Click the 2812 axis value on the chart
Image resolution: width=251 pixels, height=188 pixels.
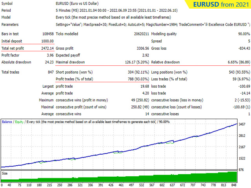pos(242,136)
